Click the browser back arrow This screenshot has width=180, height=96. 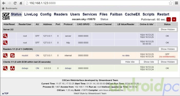point(4,3)
